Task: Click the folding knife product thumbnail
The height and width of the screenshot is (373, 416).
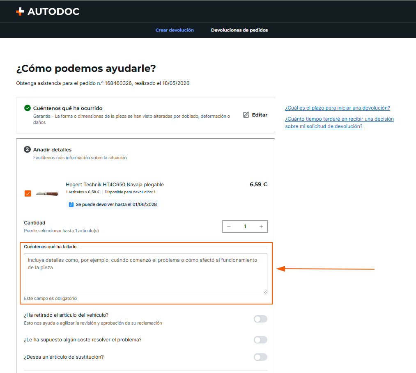Action: pyautogui.click(x=47, y=194)
